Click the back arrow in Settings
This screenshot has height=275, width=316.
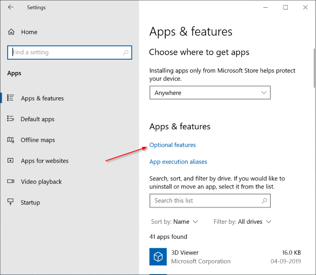pos(10,7)
